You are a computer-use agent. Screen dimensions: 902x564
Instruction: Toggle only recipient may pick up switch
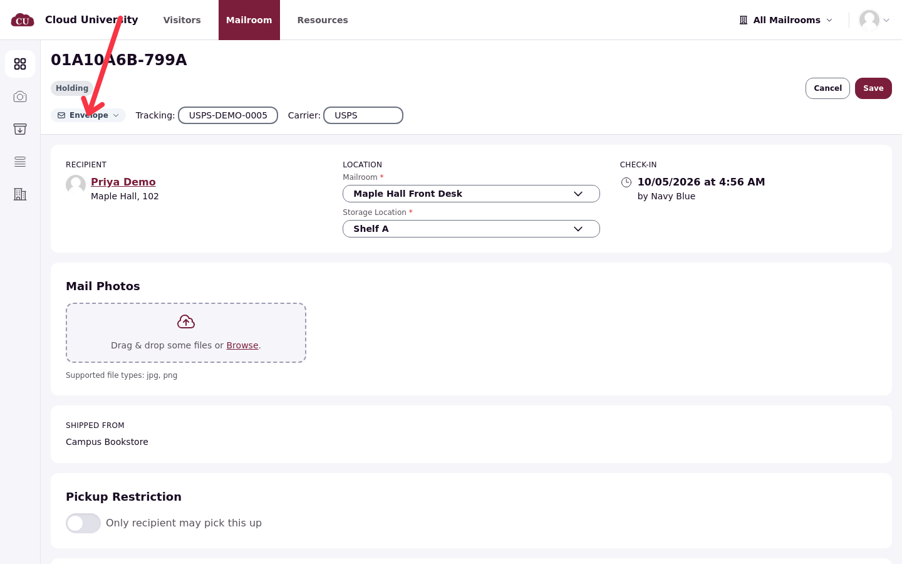83,523
